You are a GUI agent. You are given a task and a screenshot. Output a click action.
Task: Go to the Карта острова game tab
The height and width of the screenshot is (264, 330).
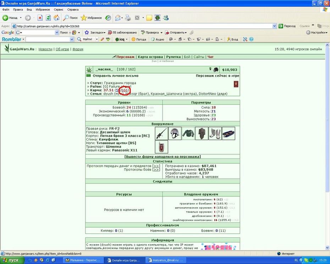coord(150,57)
